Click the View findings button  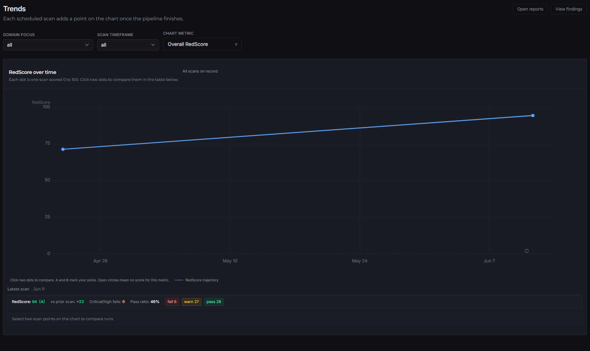[569, 9]
